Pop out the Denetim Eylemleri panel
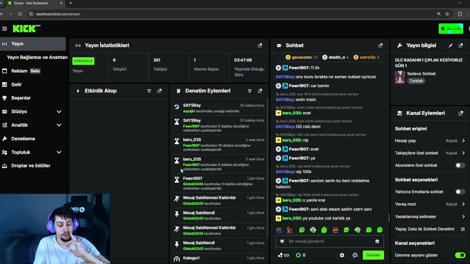 pos(260,91)
